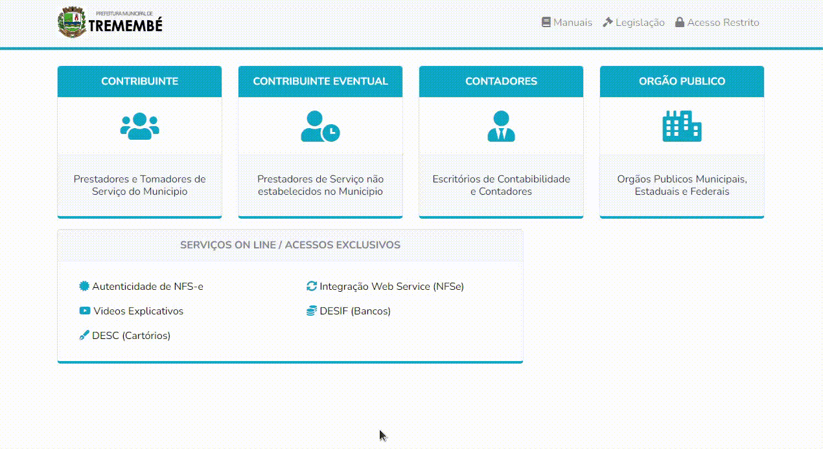Open Videos Explicativos link
Viewport: 823px width, 449px height.
[x=139, y=311]
